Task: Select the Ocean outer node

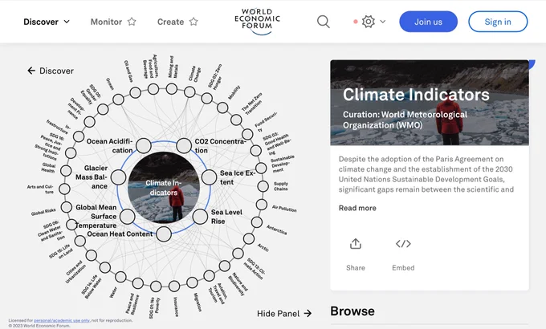Action: [x=118, y=100]
